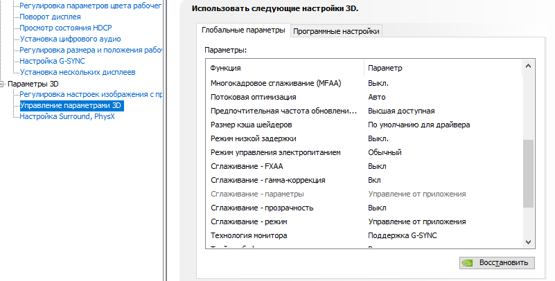The width and height of the screenshot is (555, 281).
Task: Select Параметры 3D tree label
Action: [33, 84]
